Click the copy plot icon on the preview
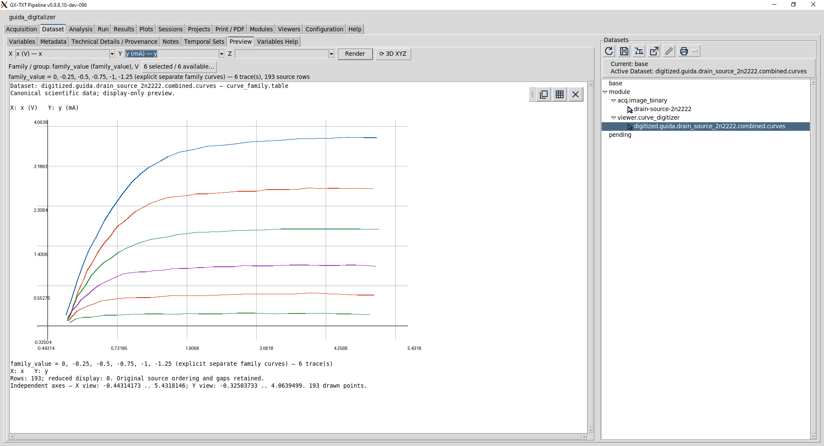This screenshot has width=824, height=446. click(544, 94)
